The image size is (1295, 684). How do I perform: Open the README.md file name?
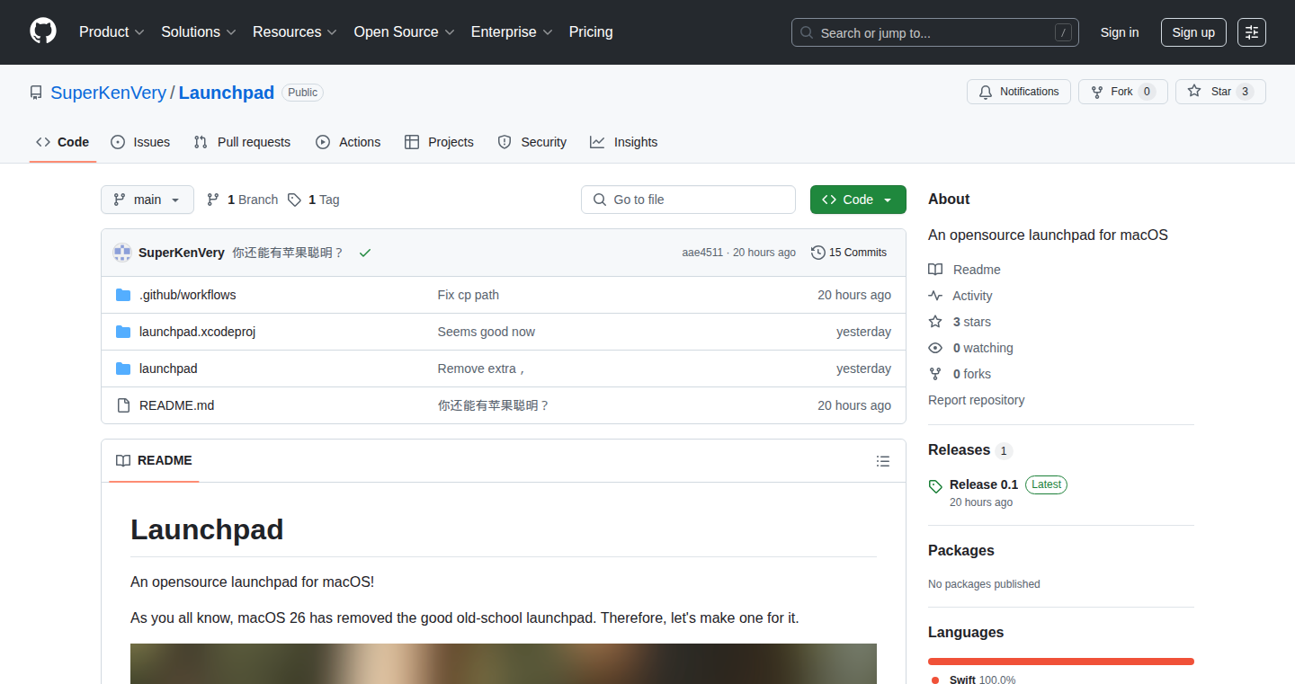click(177, 405)
